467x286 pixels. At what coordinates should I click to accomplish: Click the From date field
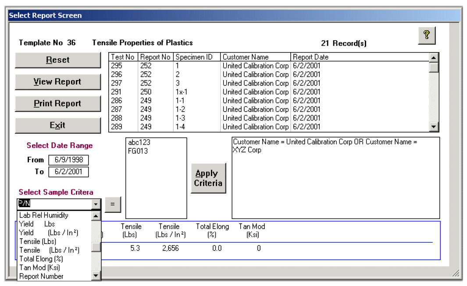pos(68,160)
